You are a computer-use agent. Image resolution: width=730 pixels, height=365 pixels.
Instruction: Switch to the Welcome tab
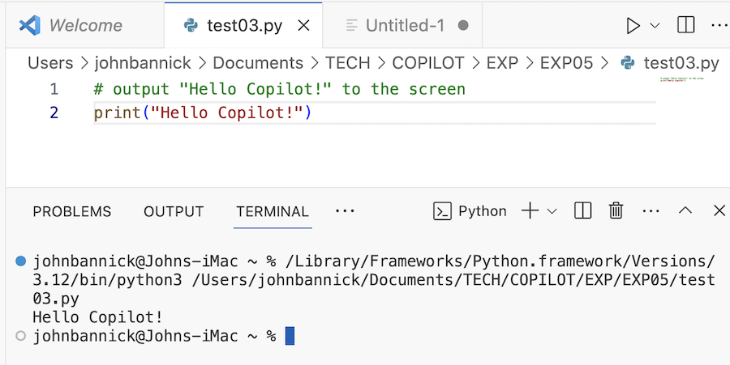point(86,25)
